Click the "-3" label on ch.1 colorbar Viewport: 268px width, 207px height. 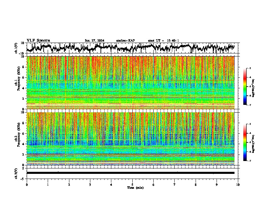pos(249,68)
